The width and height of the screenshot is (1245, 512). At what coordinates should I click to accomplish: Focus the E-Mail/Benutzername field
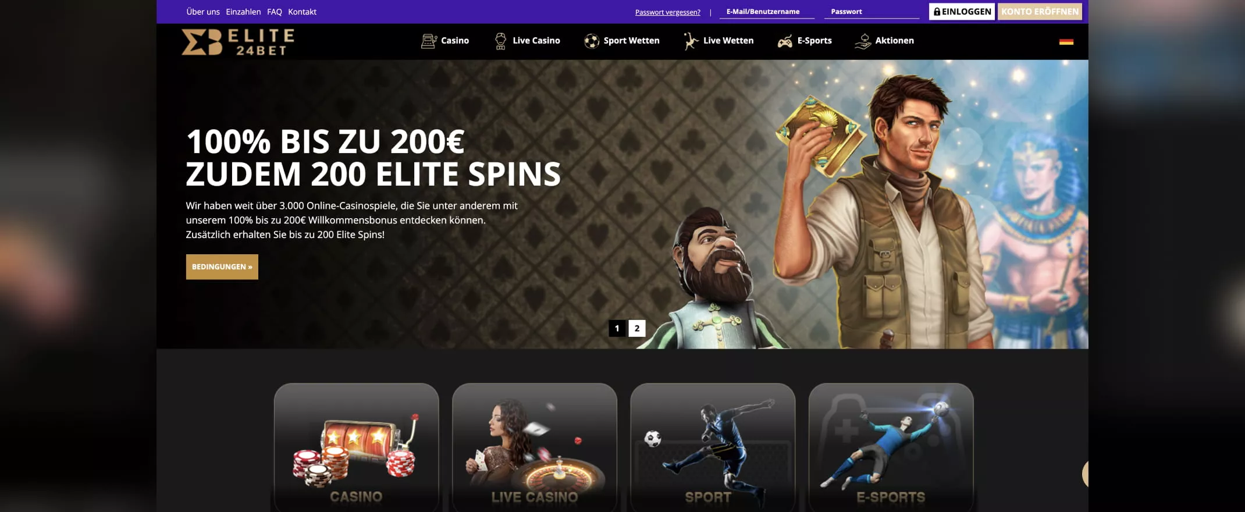pyautogui.click(x=767, y=12)
